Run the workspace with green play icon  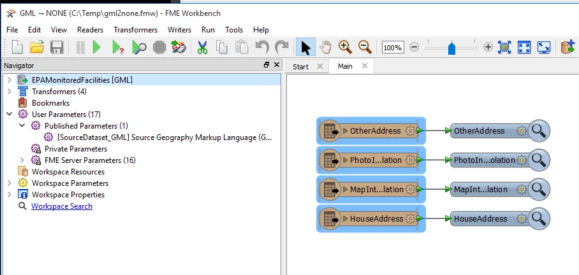[x=97, y=48]
